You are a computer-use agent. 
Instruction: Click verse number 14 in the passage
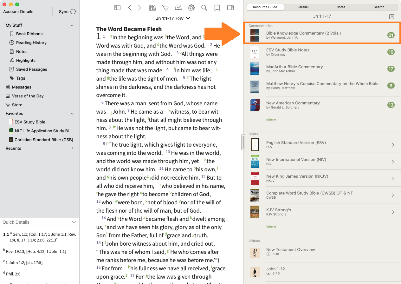[x=103, y=218]
